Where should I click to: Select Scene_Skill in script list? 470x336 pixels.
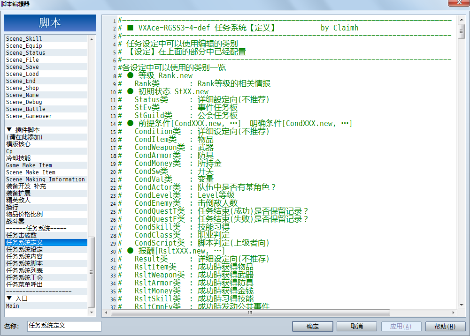tap(46, 38)
